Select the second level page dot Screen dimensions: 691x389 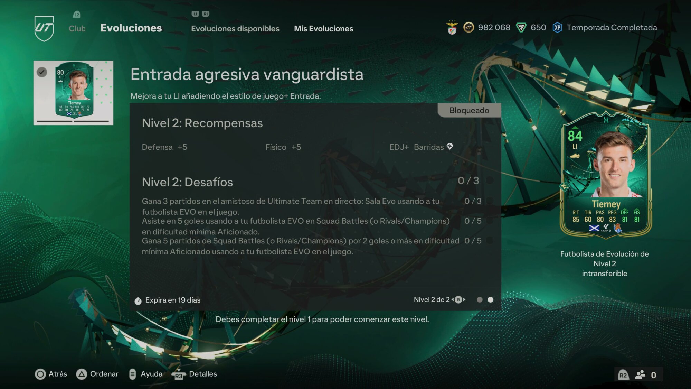[x=491, y=300]
